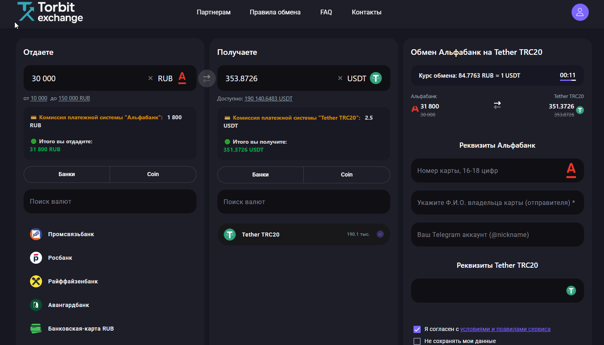
Task: Open условиями и правилами сервиса link
Action: [x=505, y=329]
